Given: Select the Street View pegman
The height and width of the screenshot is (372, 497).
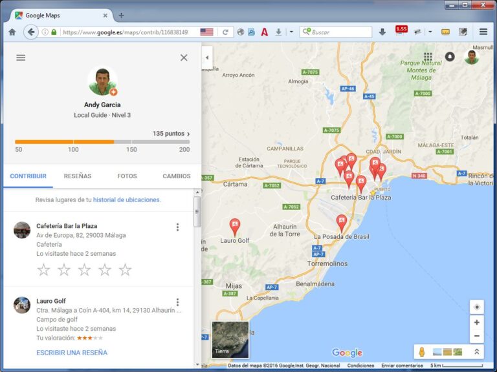Looking at the screenshot, I should pos(422,352).
